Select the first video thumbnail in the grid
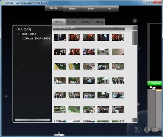The height and width of the screenshot is (137, 163). tap(60, 37)
